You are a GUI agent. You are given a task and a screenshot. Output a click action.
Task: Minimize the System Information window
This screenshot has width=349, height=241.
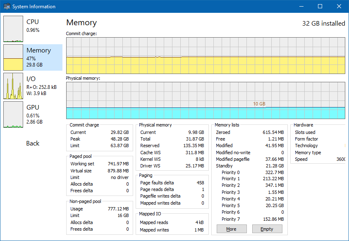[301, 6]
